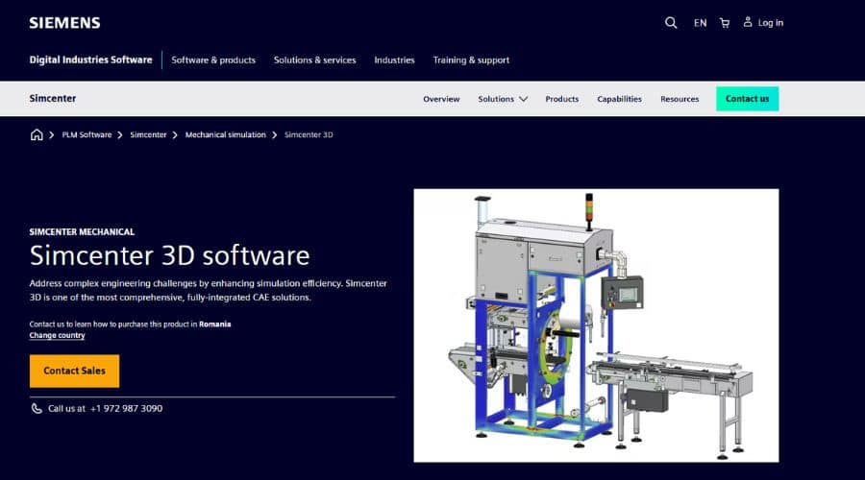The width and height of the screenshot is (865, 480).
Task: Open PLM Software breadcrumb
Action: pos(86,134)
